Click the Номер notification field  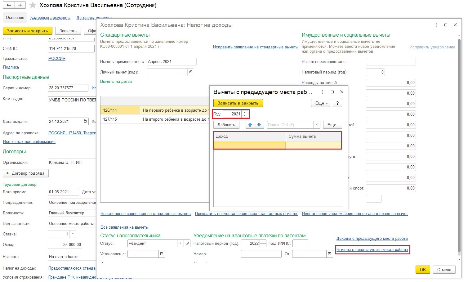261,254
